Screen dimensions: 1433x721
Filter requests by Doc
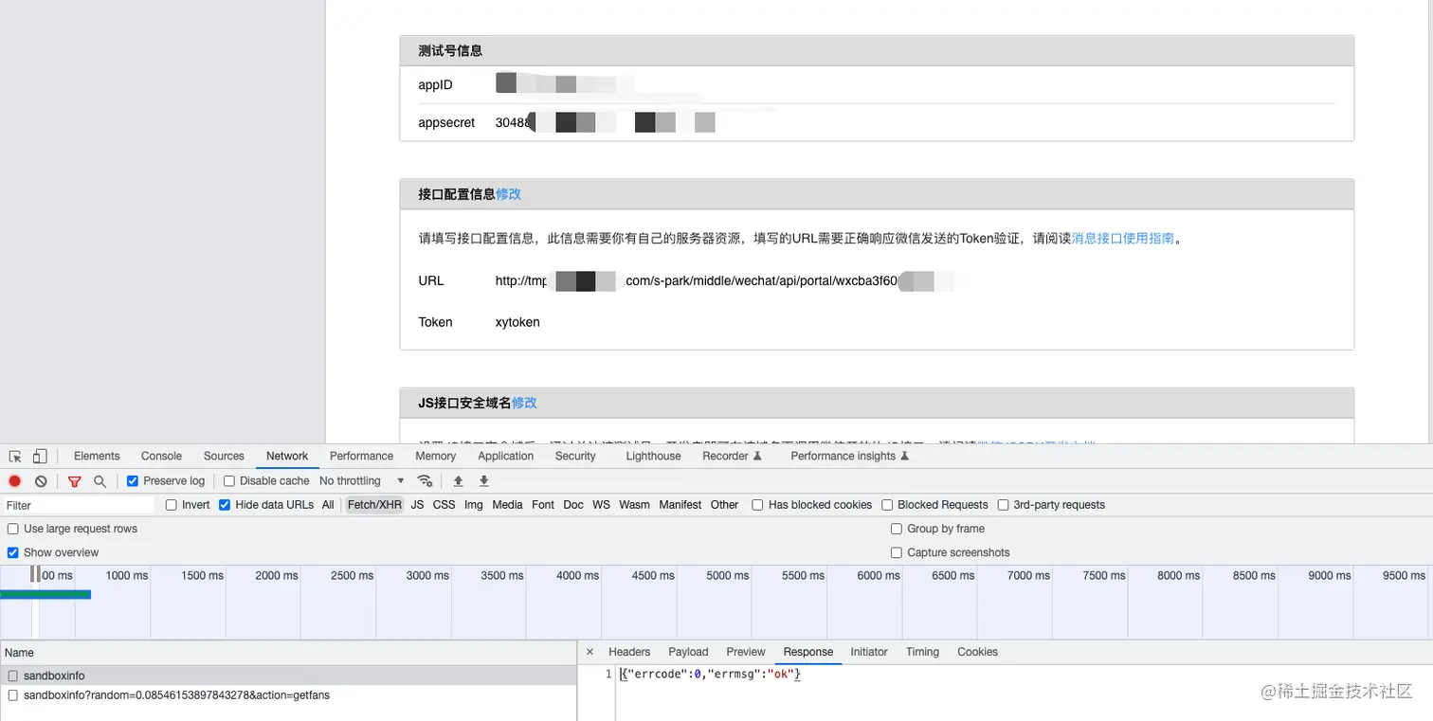[x=573, y=505]
